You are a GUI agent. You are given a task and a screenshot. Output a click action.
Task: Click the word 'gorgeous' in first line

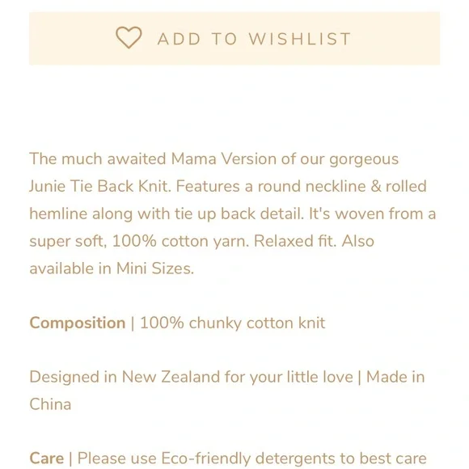364,159
